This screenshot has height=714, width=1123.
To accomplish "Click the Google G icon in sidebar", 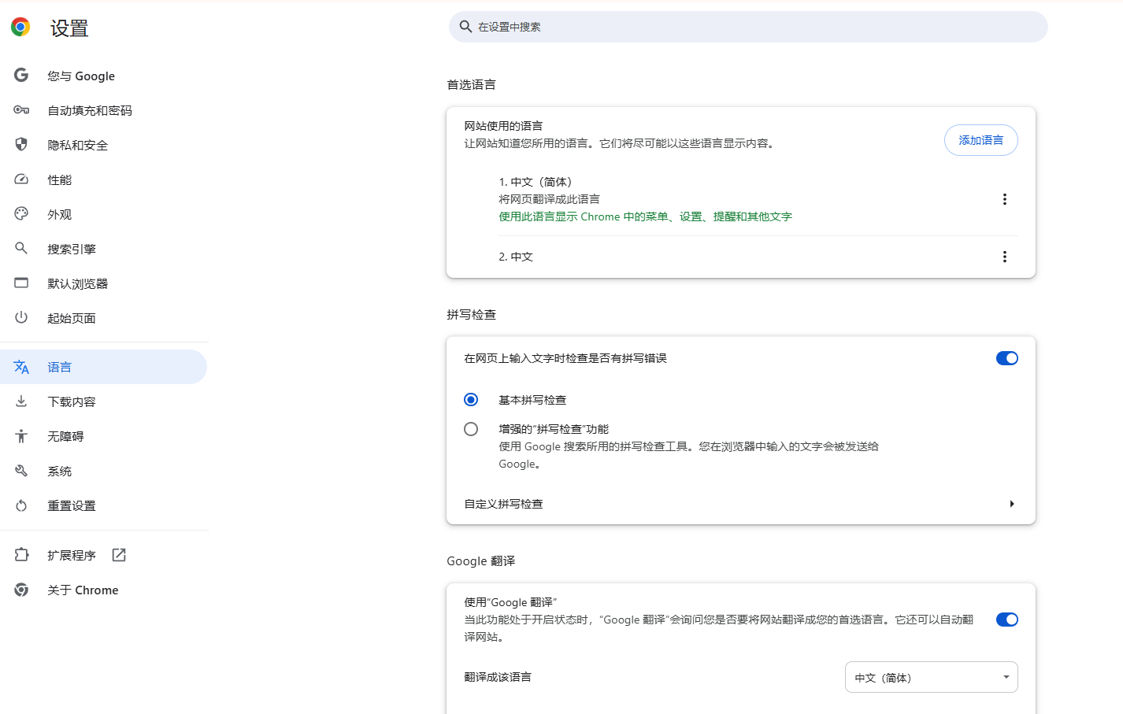I will tap(21, 76).
